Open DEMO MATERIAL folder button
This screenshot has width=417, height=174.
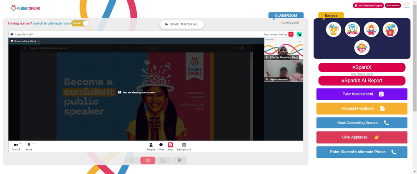tap(182, 25)
